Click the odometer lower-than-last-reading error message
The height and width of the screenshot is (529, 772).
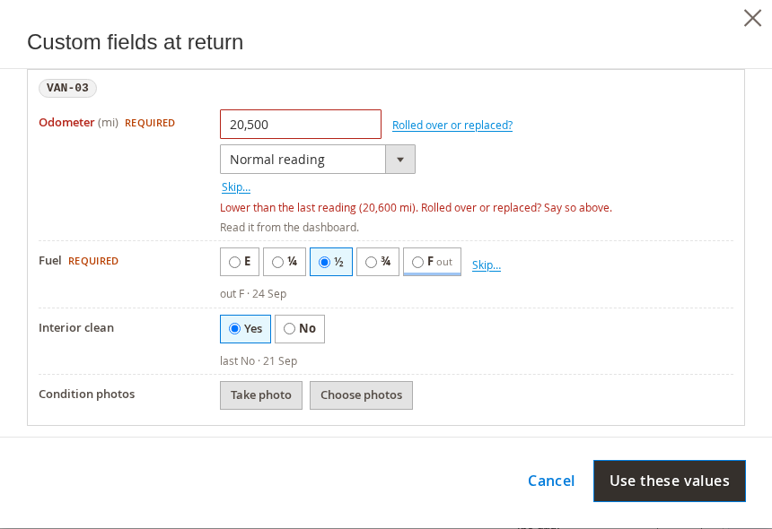[x=416, y=208]
